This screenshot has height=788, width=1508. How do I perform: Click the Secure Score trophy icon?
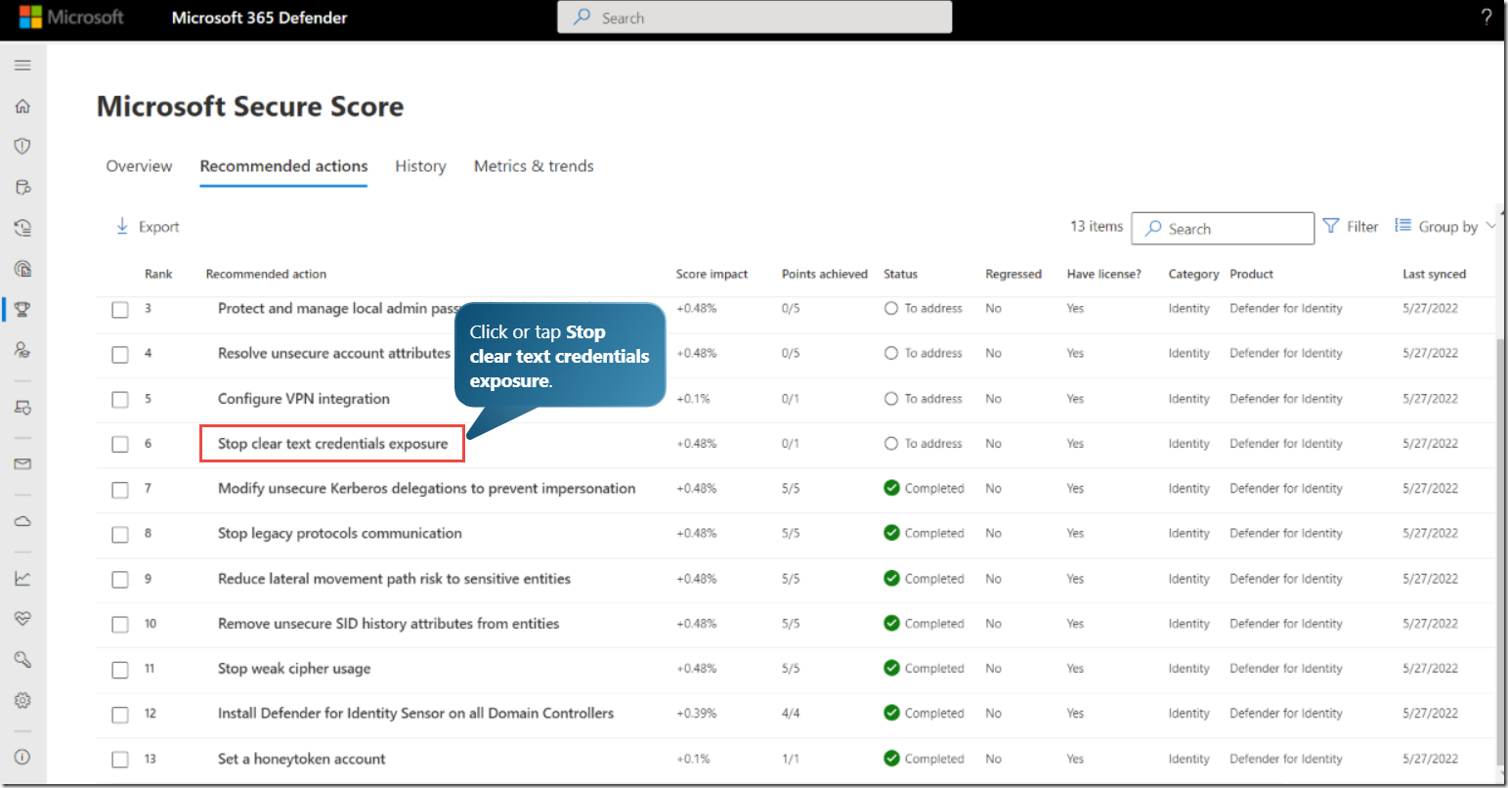tap(22, 309)
